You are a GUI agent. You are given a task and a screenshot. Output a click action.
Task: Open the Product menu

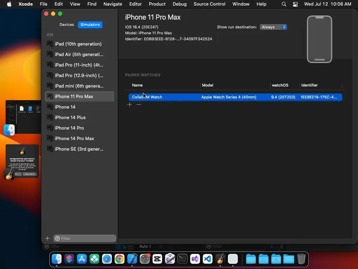click(157, 4)
